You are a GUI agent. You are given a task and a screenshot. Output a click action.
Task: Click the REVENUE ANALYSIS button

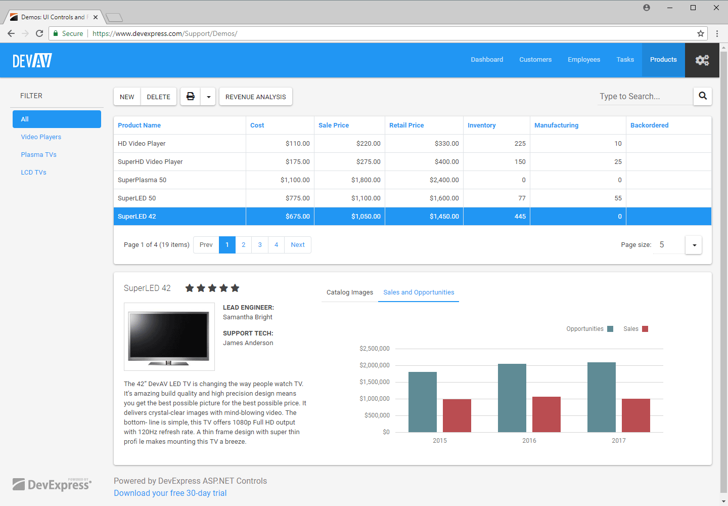click(255, 96)
